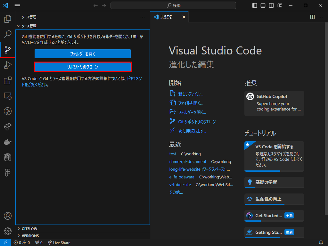Open the GitHub Copilot recommendation card
328x246 pixels.
click(x=274, y=103)
